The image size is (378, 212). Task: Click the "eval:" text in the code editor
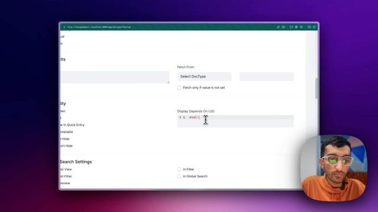[x=194, y=117]
